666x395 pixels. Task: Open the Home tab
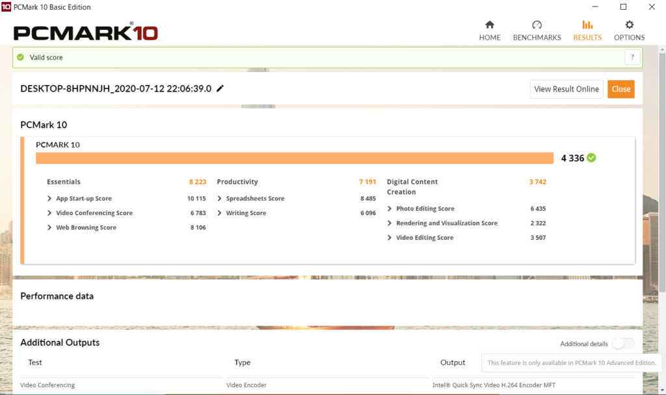[x=489, y=31]
